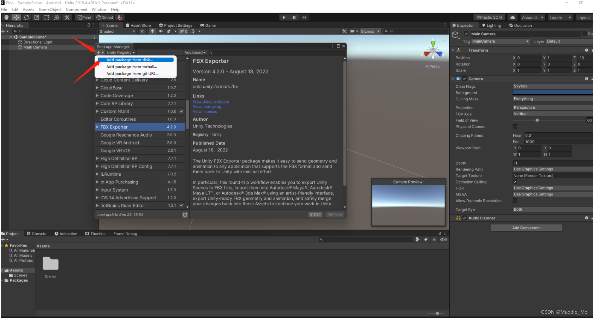Image resolution: width=593 pixels, height=318 pixels.
Task: Open the scene component tools icon
Action: 345,31
